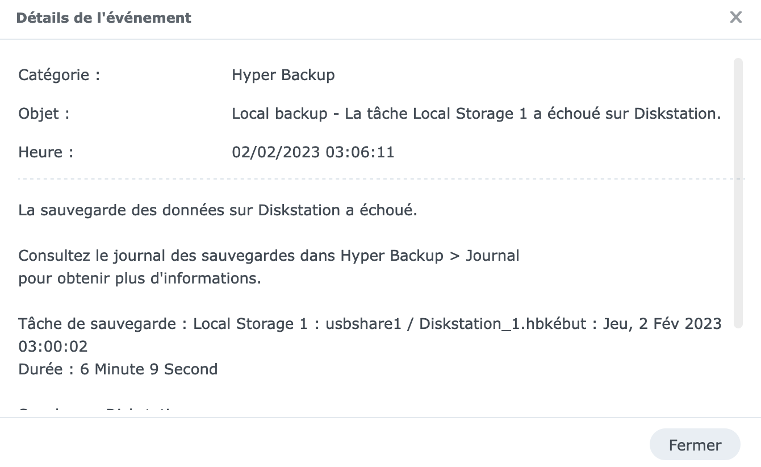The image size is (761, 467).
Task: Click the Local backup failure subject text
Action: pos(476,114)
